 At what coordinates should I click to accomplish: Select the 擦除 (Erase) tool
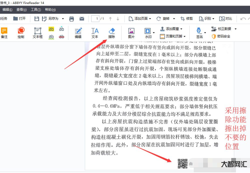[x=112, y=33]
